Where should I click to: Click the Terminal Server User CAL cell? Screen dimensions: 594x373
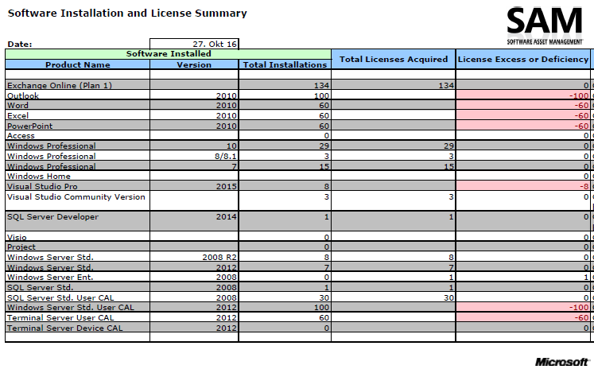(x=78, y=317)
